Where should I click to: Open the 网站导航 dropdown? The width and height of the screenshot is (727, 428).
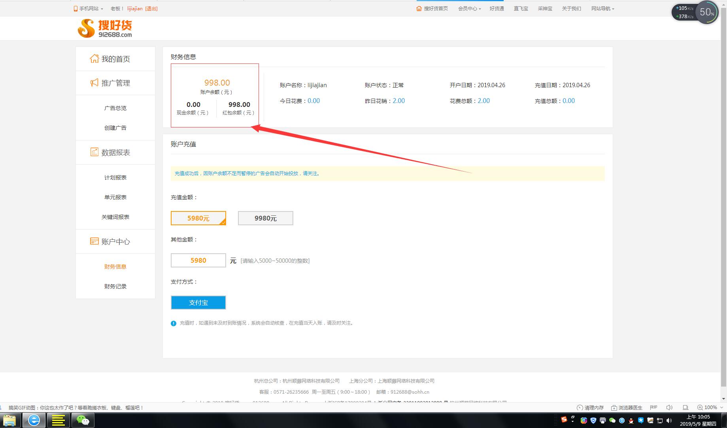[602, 9]
